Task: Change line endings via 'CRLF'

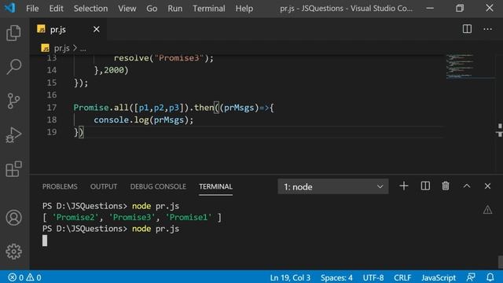Action: point(402,277)
